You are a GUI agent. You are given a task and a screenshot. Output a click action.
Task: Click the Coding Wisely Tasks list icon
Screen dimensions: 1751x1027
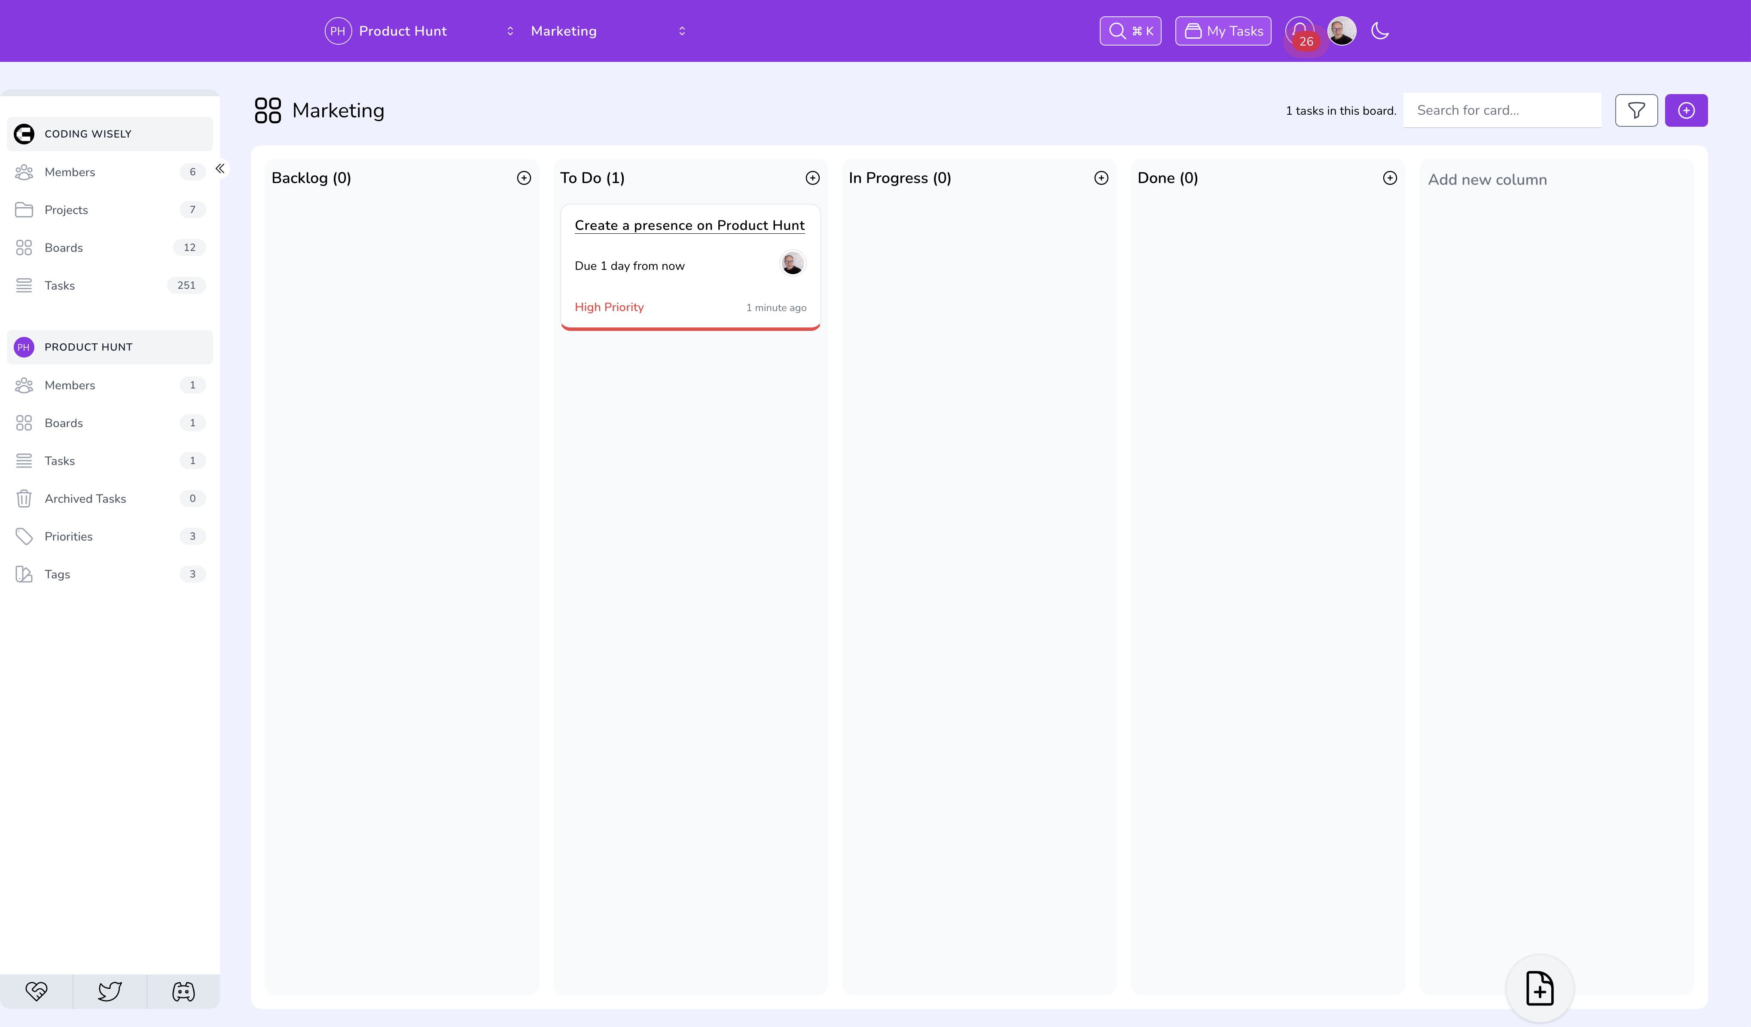(x=24, y=286)
